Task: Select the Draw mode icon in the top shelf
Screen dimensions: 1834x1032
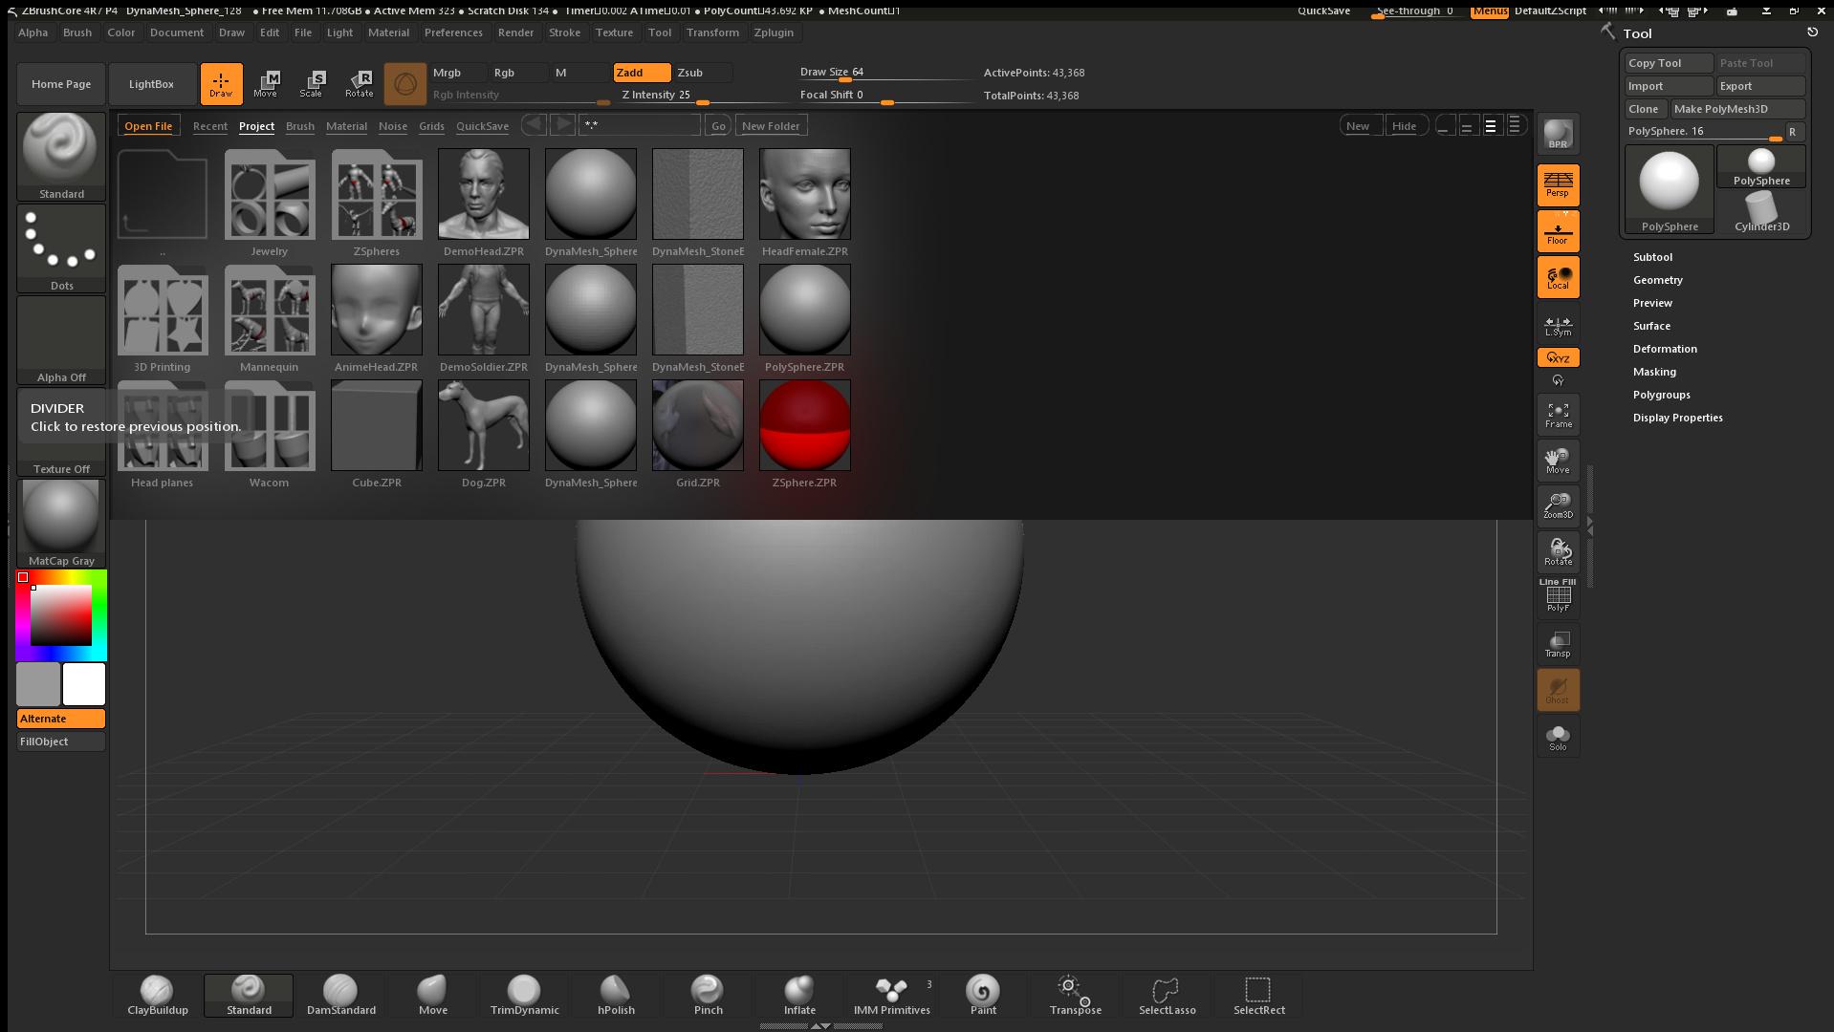Action: [x=221, y=84]
